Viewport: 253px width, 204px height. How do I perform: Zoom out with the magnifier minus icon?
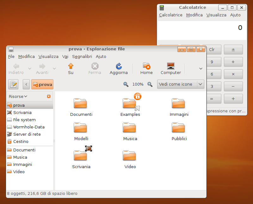[x=126, y=84]
